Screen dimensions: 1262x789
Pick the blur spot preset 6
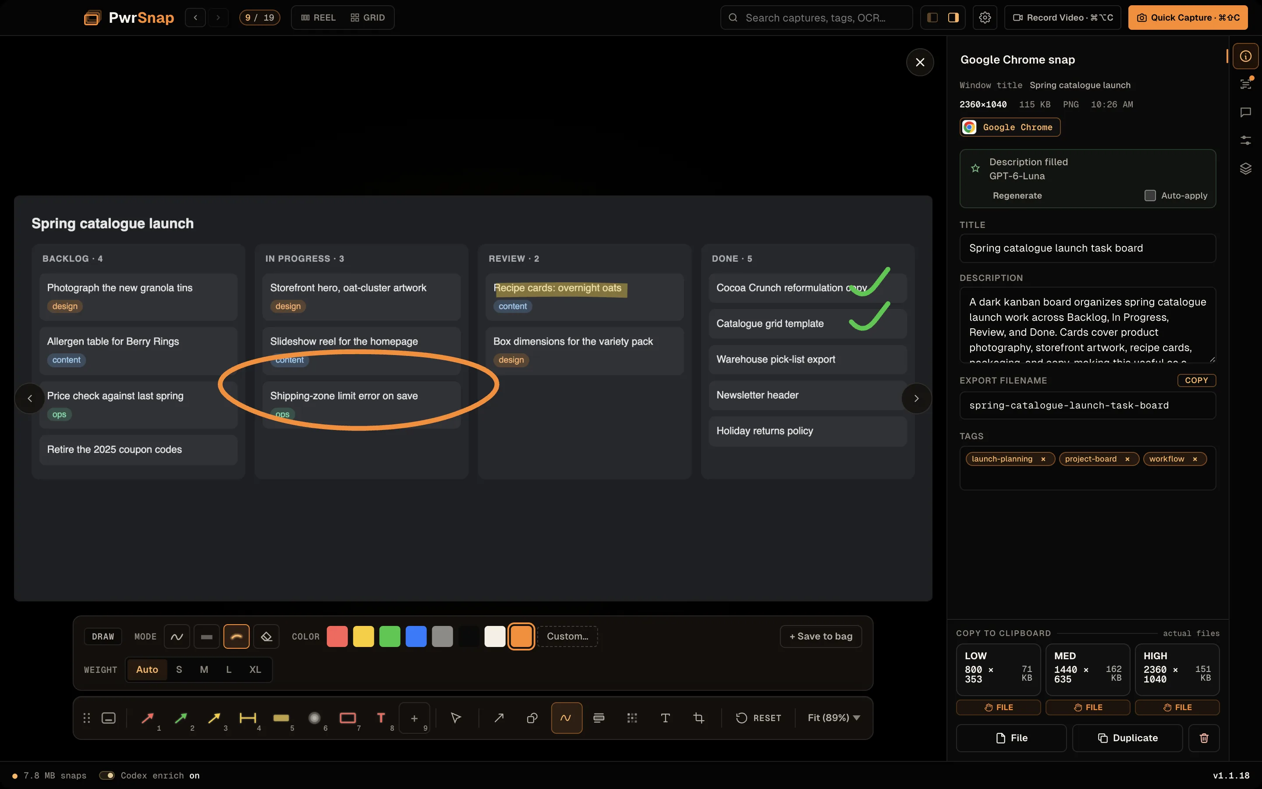[315, 718]
